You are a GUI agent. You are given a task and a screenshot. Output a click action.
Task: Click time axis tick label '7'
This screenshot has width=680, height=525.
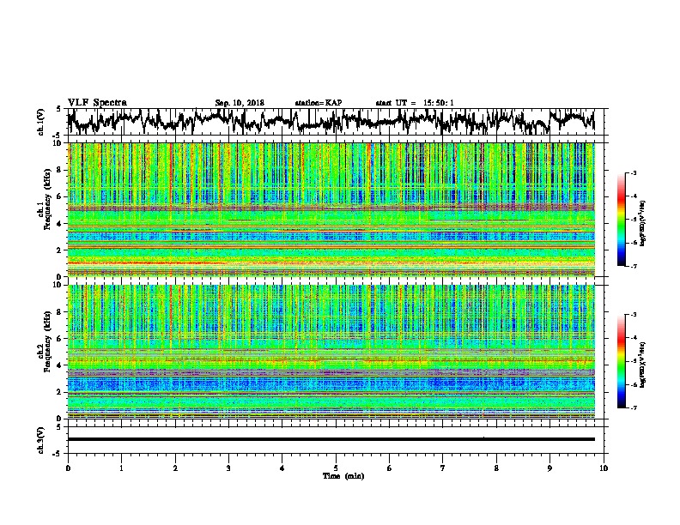443,468
